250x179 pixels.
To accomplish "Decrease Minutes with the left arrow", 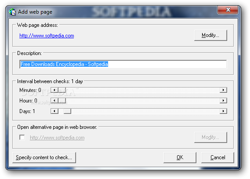I will (54, 90).
